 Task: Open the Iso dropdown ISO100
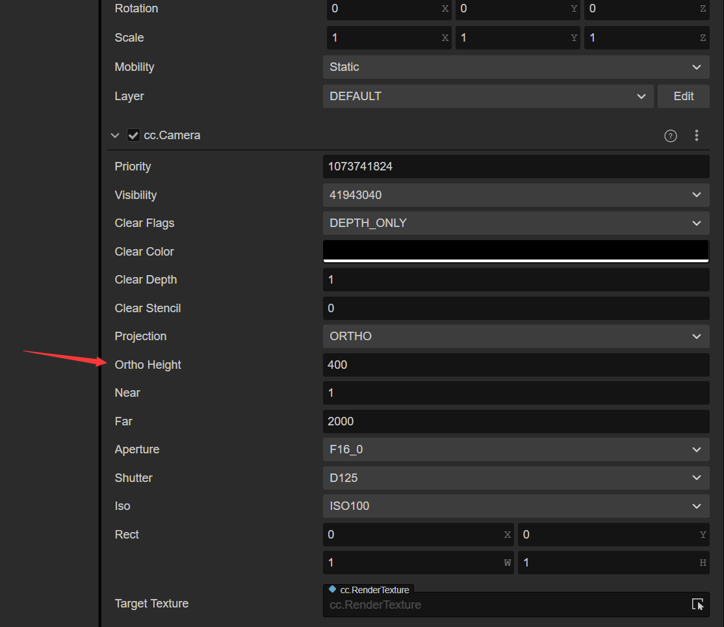pyautogui.click(x=516, y=506)
